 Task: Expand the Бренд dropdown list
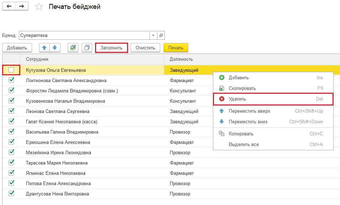(153, 36)
